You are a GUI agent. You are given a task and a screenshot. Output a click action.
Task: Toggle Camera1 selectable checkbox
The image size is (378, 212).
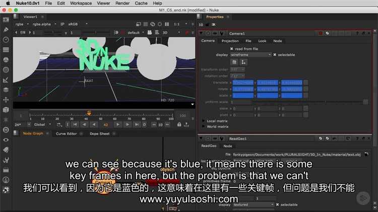point(275,55)
